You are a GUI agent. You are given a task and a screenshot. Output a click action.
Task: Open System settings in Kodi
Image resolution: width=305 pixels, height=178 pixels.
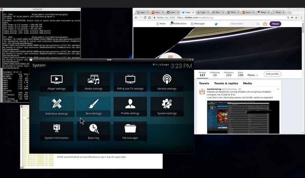(167, 106)
